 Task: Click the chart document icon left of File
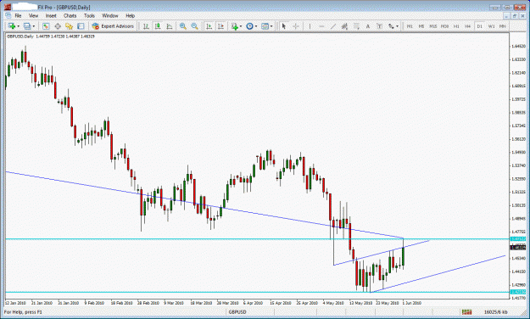(8, 15)
